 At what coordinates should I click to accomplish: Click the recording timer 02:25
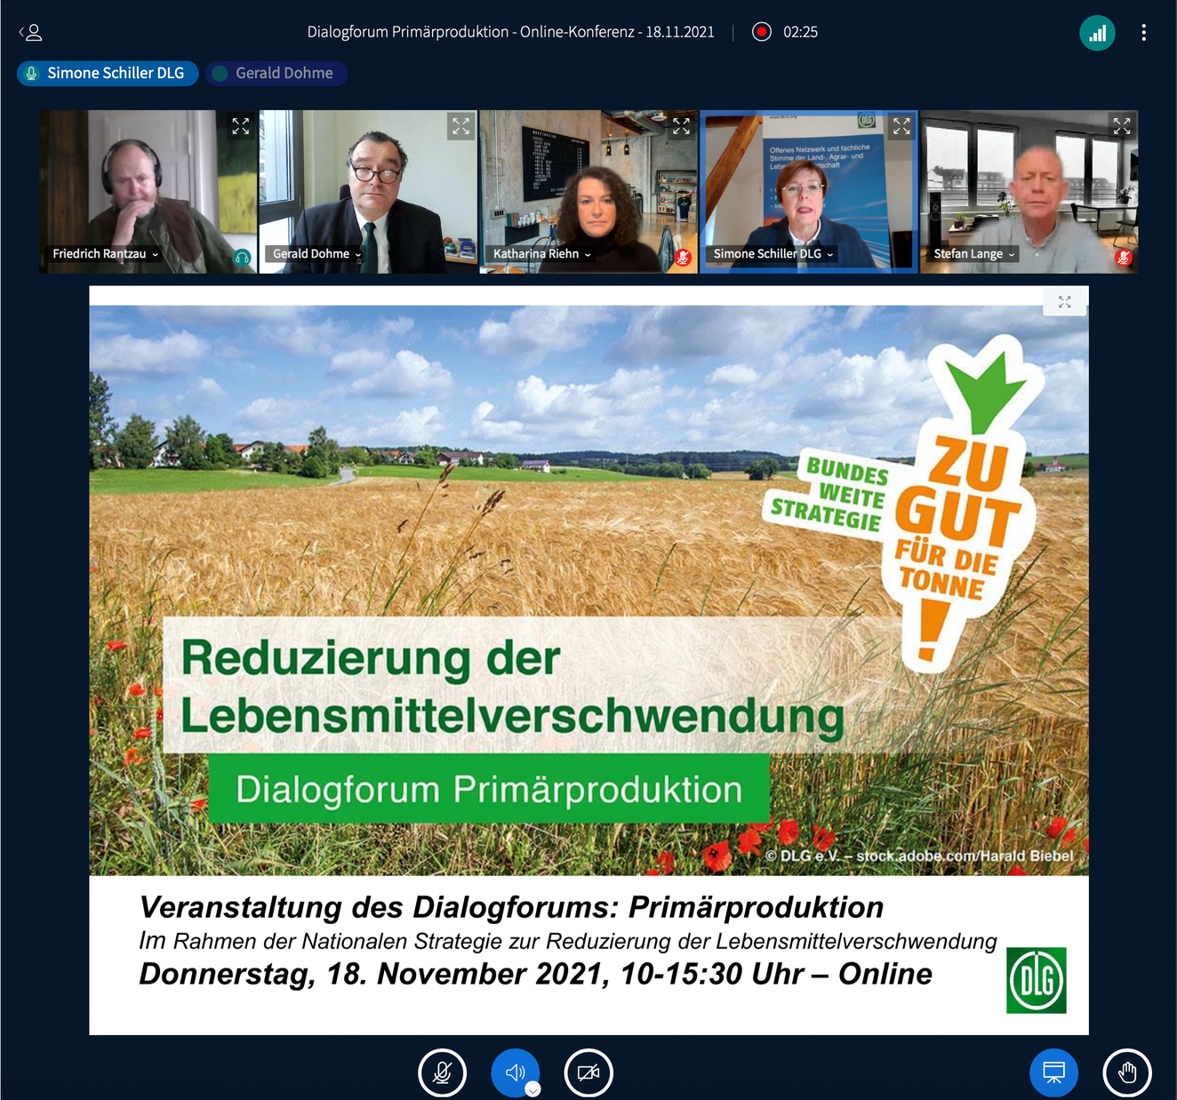[800, 32]
